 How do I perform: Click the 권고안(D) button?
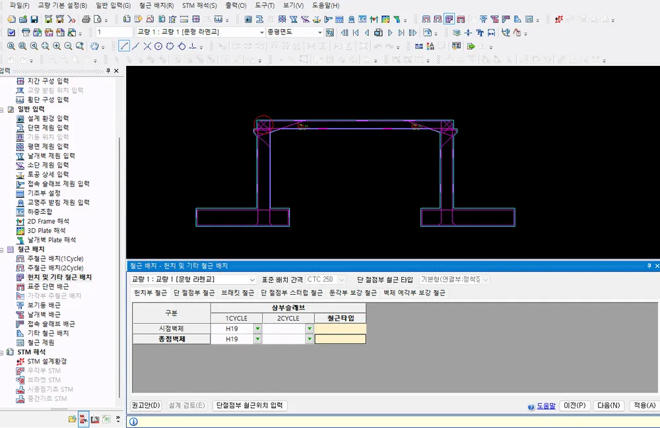(146, 406)
